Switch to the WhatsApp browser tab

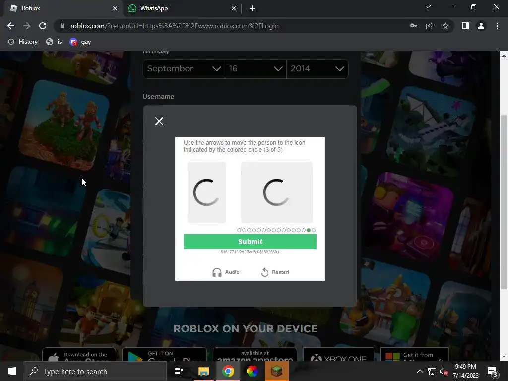[182, 8]
